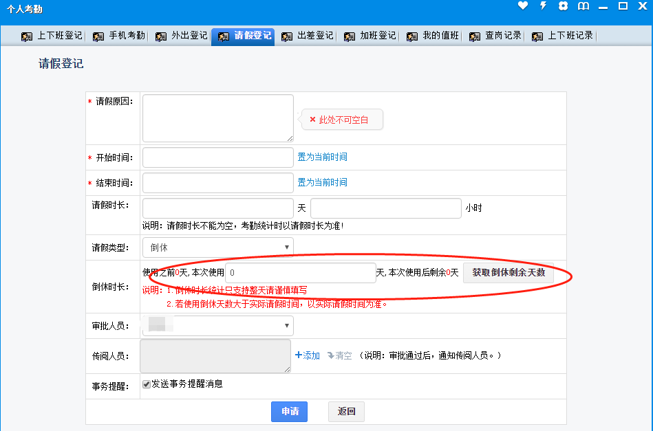Click the 获取倒休剩余天数 button
Screen dimensions: 653x431
click(x=508, y=272)
